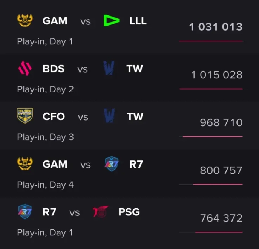Image resolution: width=259 pixels, height=249 pixels.
Task: Open the LLL team name link
Action: coord(138,21)
